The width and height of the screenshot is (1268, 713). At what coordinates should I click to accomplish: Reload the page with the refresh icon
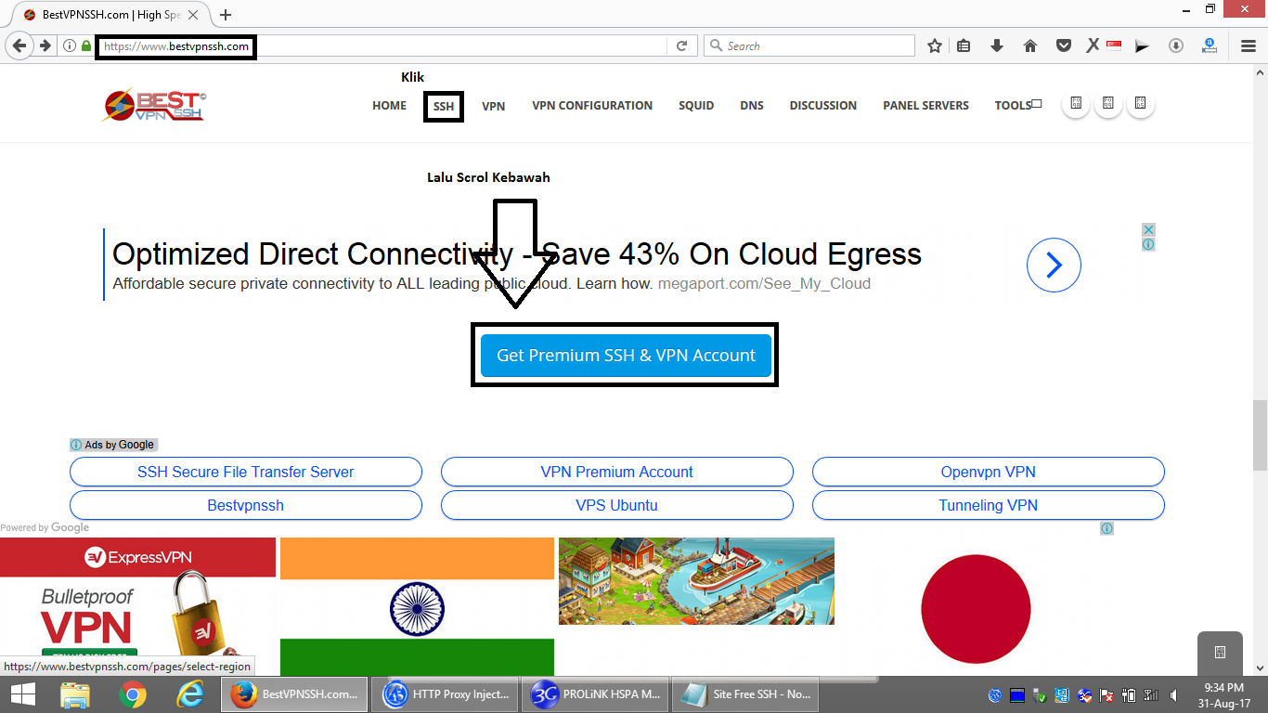(x=681, y=45)
